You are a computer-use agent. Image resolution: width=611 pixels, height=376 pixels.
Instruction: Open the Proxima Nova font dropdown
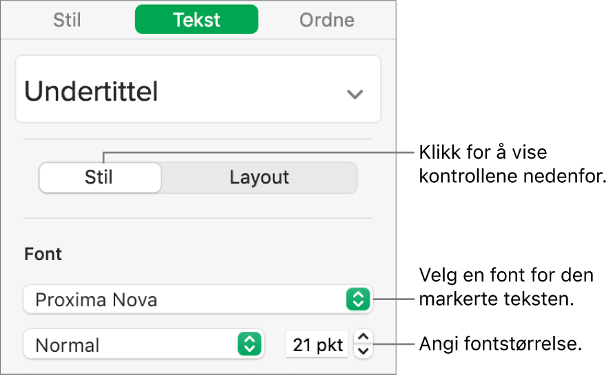click(x=198, y=299)
